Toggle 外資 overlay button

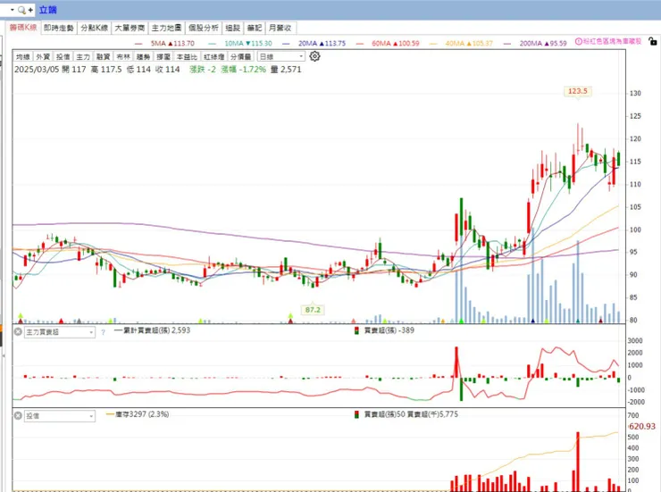(43, 56)
